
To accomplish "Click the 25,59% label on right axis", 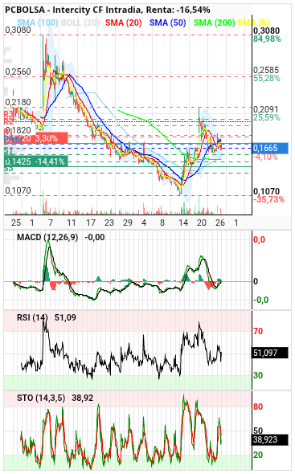I will click(267, 117).
